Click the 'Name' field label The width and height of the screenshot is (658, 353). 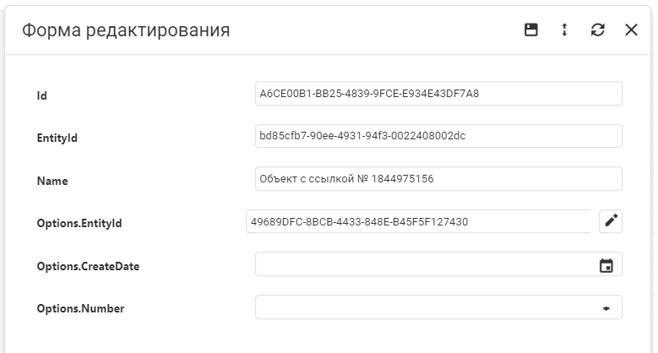pos(52,181)
